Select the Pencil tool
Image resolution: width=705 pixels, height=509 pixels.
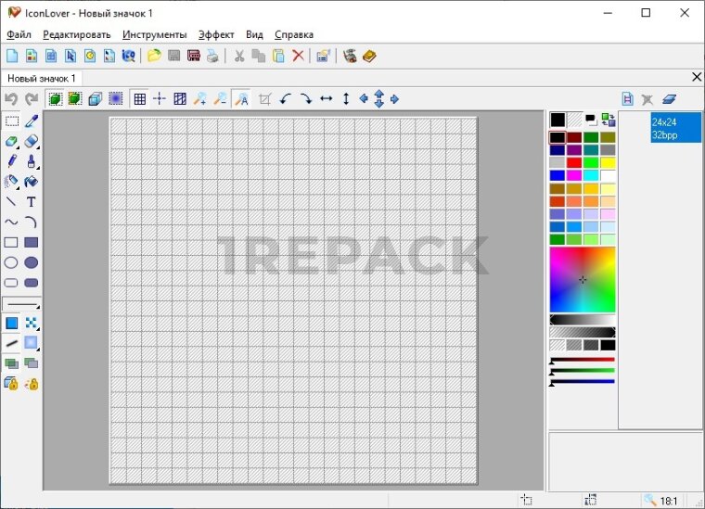(11, 161)
